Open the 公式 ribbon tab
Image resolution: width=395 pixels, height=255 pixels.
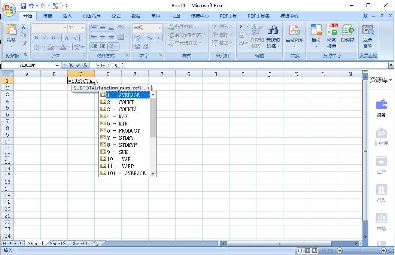116,16
